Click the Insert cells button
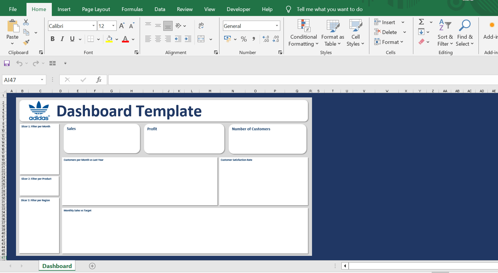 [x=384, y=22]
